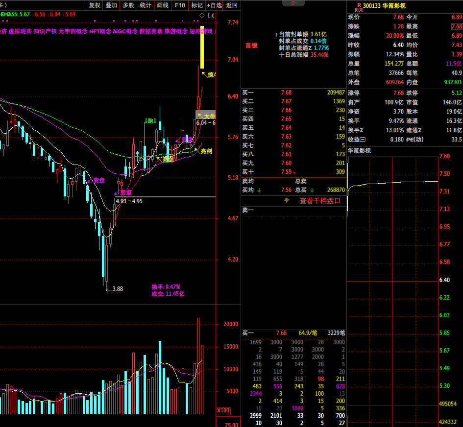Click the 总量 154.2万 value
The width and height of the screenshot is (463, 427).
(394, 64)
